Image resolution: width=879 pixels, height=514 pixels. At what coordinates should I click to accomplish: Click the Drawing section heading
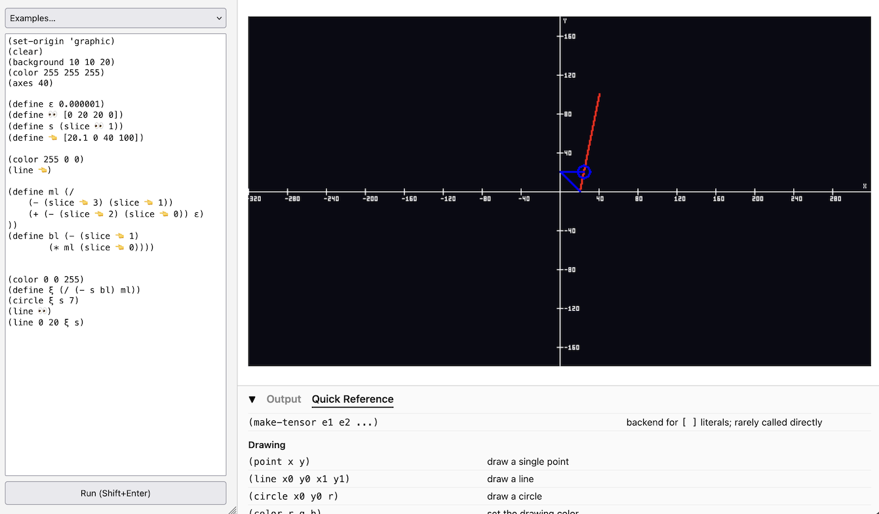pos(266,445)
